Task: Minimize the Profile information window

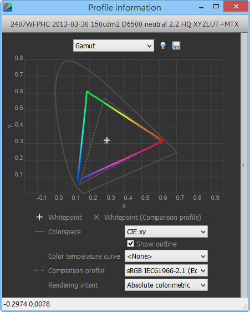Action: point(201,8)
